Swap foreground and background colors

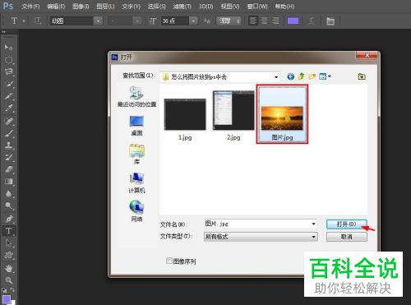12,289
